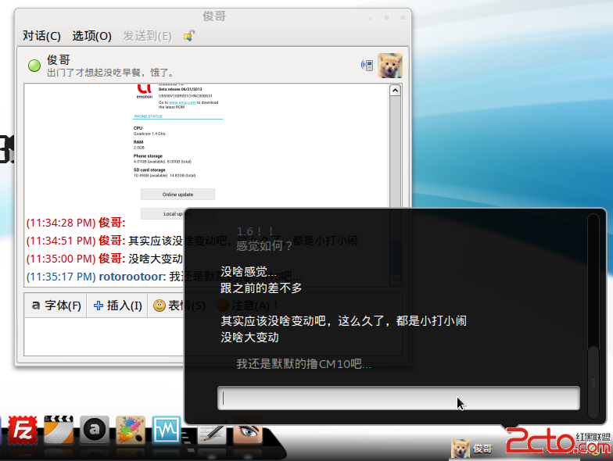Click the 没啥大变动 message in dark popup
613x461 pixels.
250,338
